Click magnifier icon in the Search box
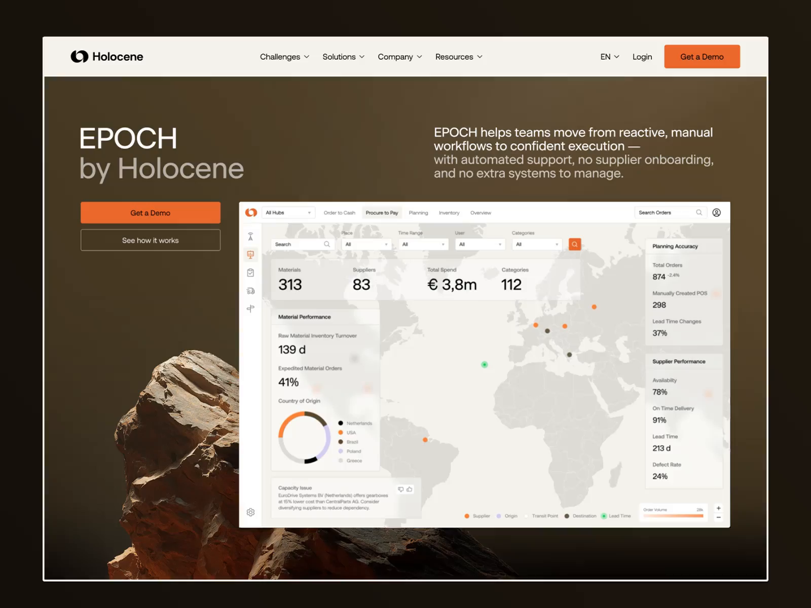The image size is (811, 608). [327, 244]
